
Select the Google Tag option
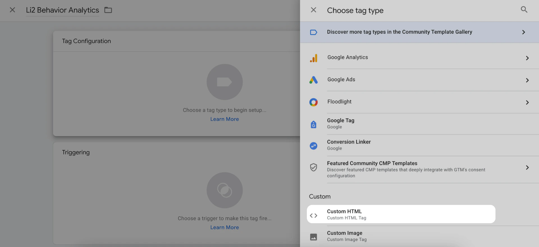(419, 124)
